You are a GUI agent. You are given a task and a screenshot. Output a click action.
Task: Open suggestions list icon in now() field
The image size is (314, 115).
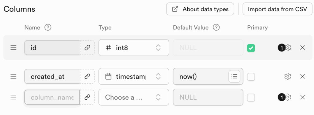(x=234, y=76)
